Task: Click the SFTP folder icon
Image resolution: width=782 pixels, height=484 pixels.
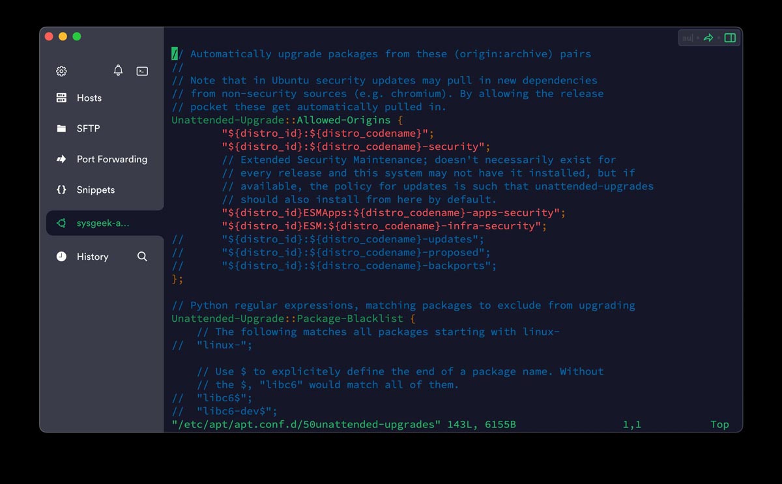Action: pyautogui.click(x=61, y=128)
